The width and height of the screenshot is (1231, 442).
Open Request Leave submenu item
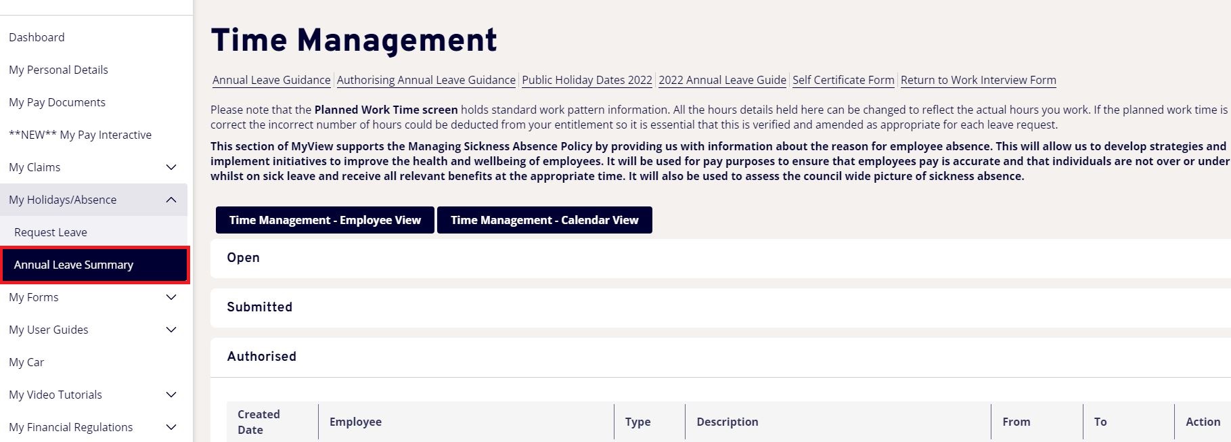pos(51,232)
